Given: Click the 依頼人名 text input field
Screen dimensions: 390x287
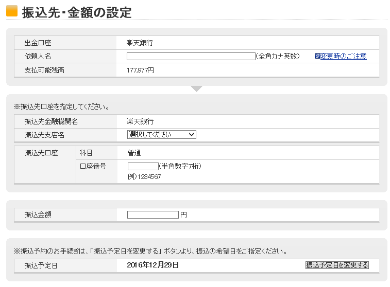Looking at the screenshot, I should click(x=191, y=57).
